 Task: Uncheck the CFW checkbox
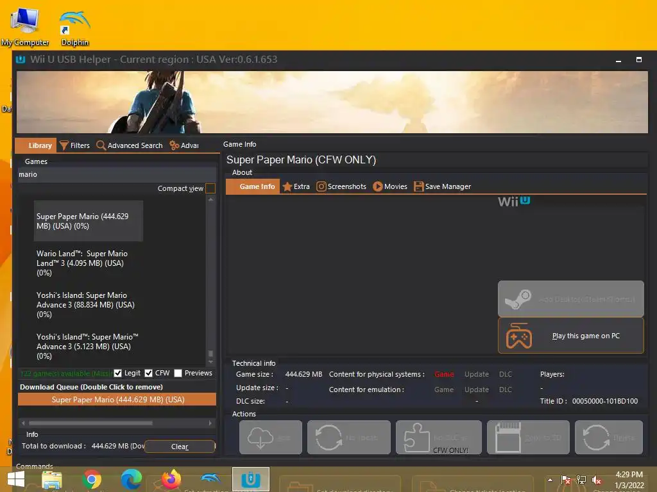click(x=148, y=373)
